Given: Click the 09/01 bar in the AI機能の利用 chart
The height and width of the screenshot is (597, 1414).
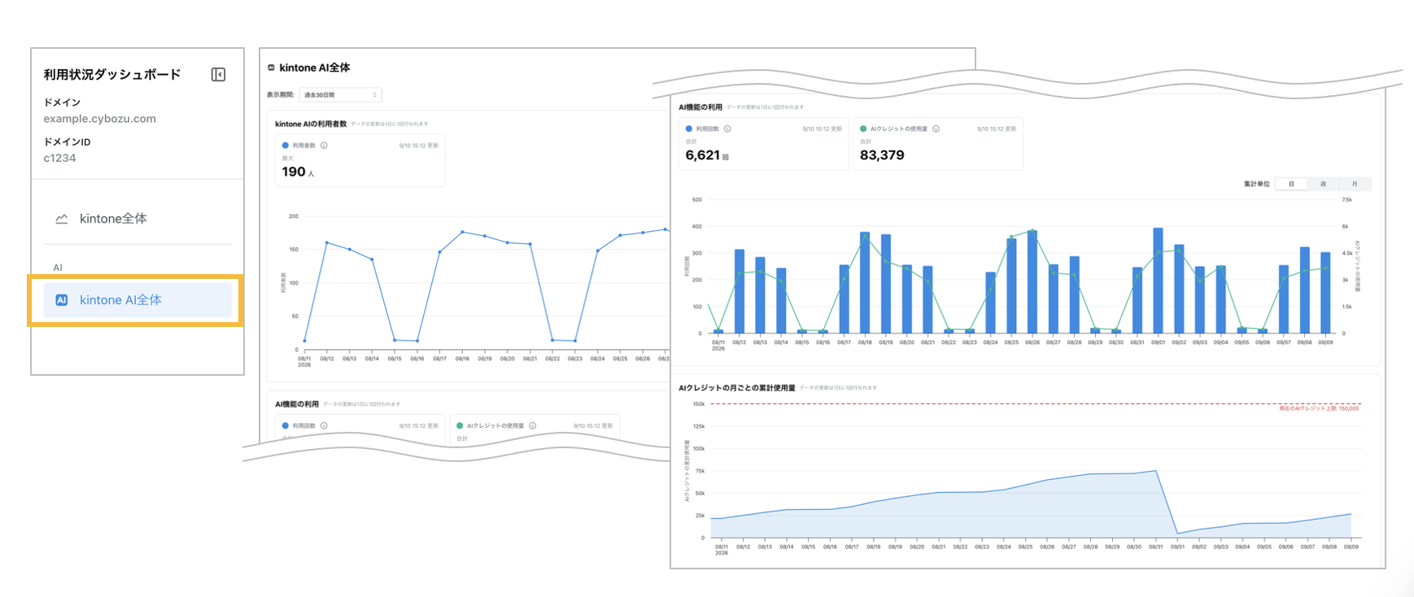Looking at the screenshot, I should (1158, 281).
